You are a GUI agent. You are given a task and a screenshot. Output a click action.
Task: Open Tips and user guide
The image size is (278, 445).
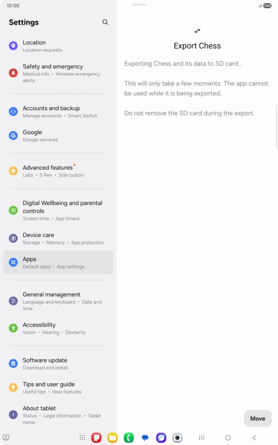(58, 388)
